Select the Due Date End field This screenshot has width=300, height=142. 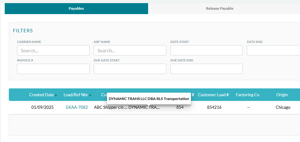point(206,69)
